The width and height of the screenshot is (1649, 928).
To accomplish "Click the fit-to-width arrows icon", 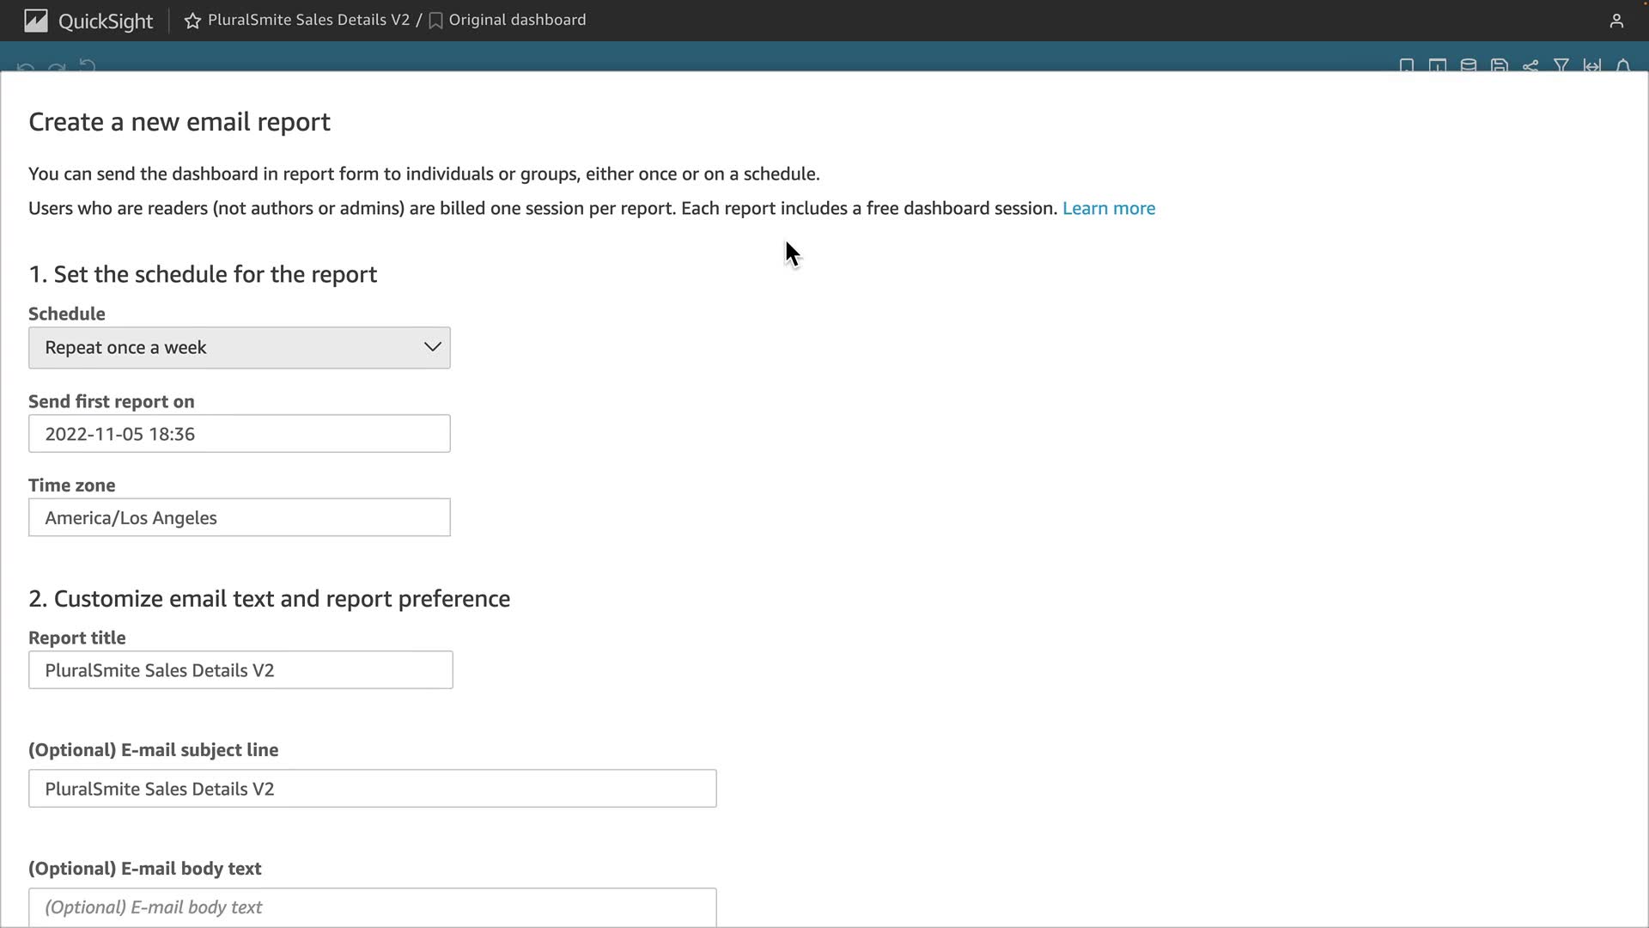I will click(1592, 66).
